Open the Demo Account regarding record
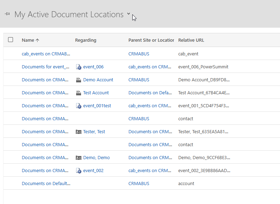 point(98,80)
